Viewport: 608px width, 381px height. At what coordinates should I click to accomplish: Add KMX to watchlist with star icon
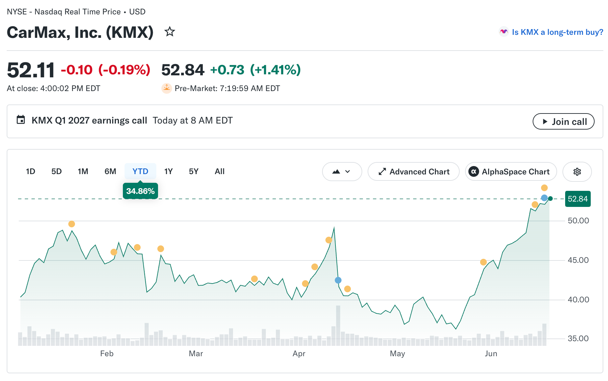(170, 32)
